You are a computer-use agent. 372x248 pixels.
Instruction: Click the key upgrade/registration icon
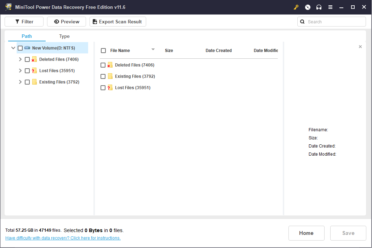(296, 7)
